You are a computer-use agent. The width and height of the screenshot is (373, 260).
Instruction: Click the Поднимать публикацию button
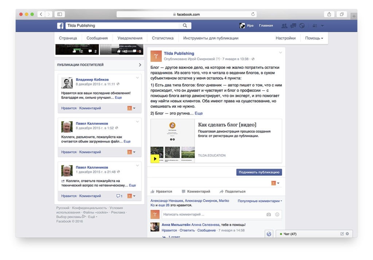[259, 172]
